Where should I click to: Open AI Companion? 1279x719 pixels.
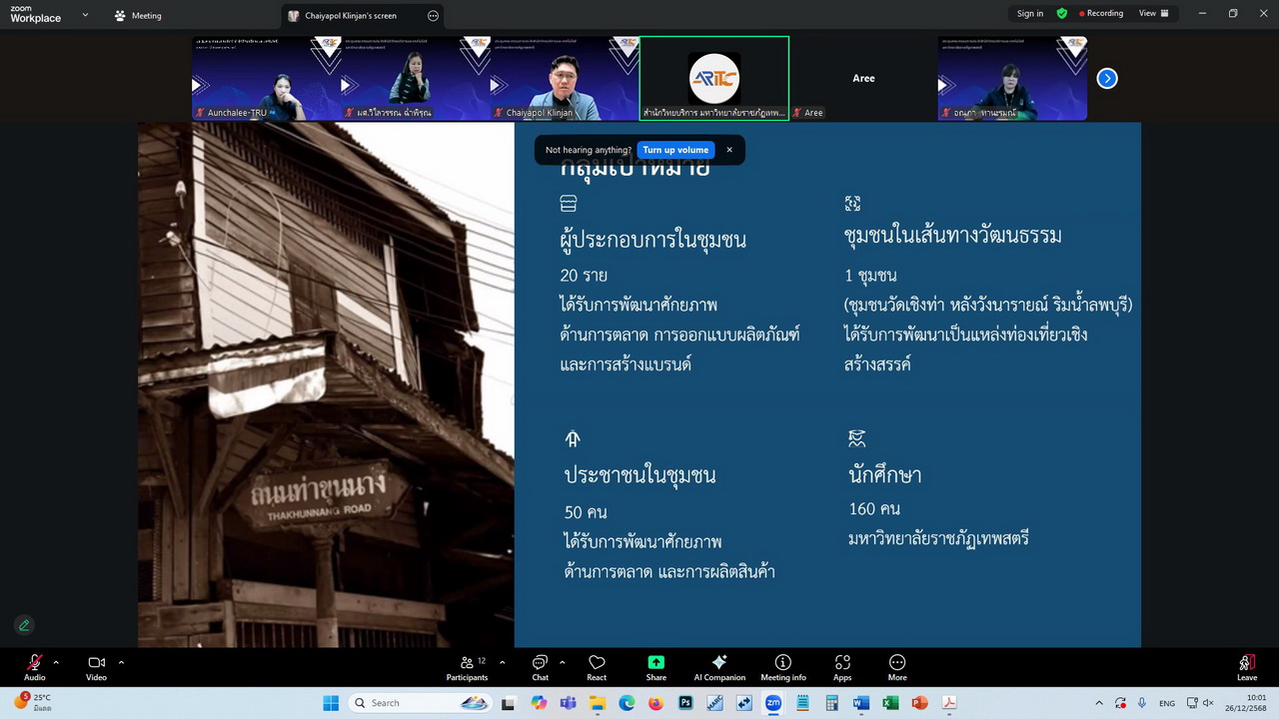pos(719,667)
